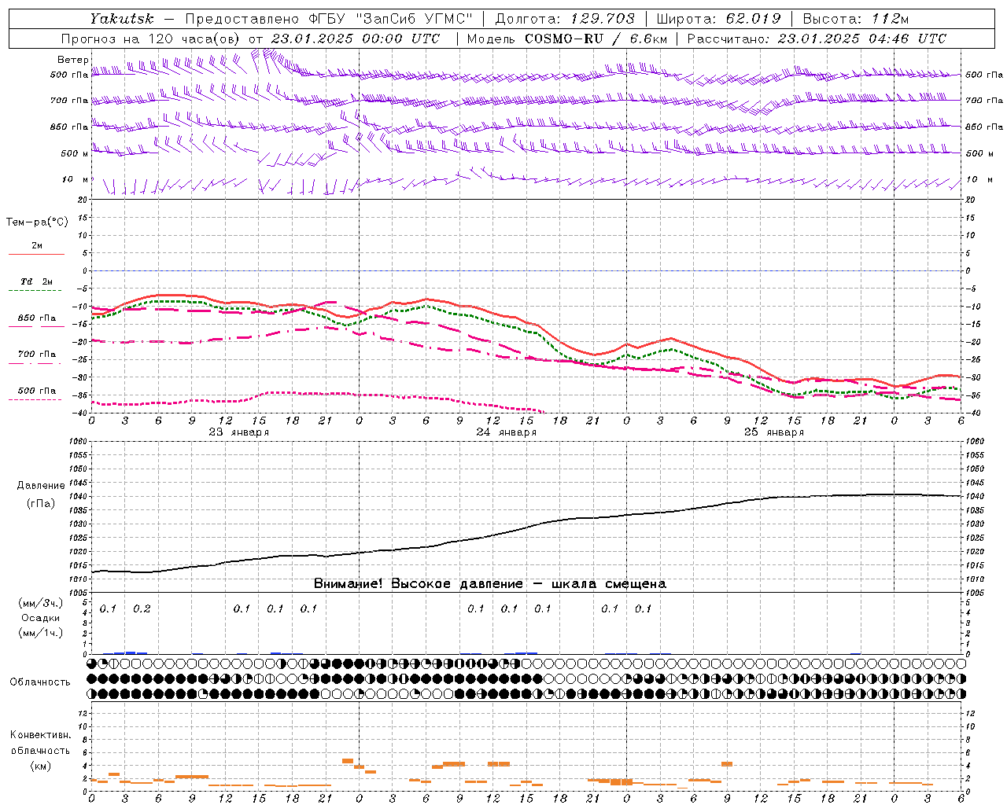Click the 2м temperature legend entry
This screenshot has width=1007, height=805.
coord(37,245)
